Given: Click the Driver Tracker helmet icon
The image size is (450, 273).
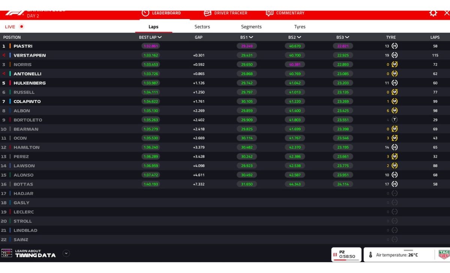Looking at the screenshot, I should point(207,13).
